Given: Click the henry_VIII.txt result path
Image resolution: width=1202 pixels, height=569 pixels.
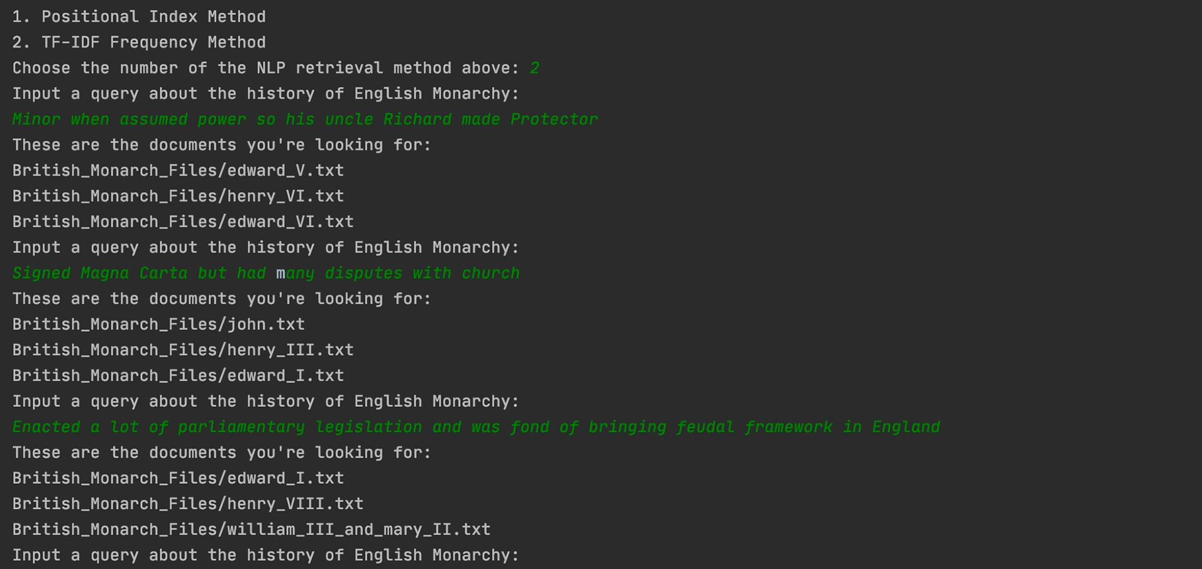Looking at the screenshot, I should tap(188, 504).
